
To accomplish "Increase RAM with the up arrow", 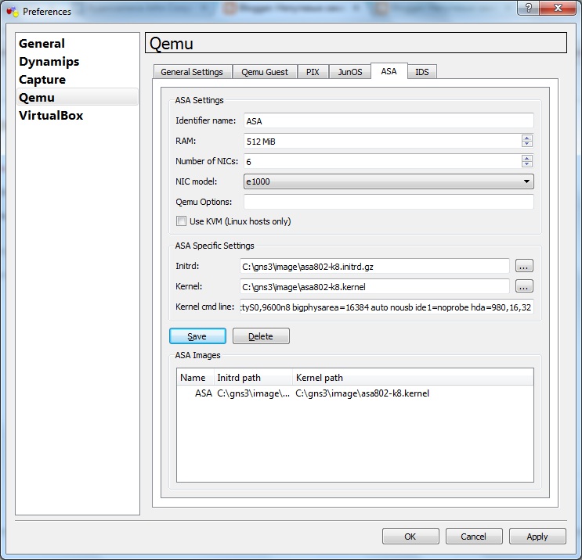I will click(x=526, y=138).
